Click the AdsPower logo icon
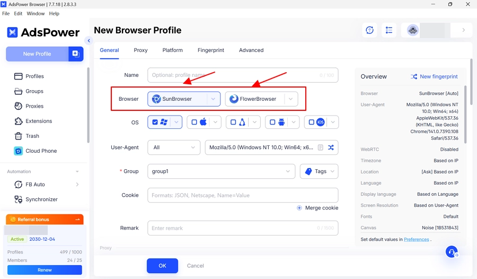 click(13, 32)
